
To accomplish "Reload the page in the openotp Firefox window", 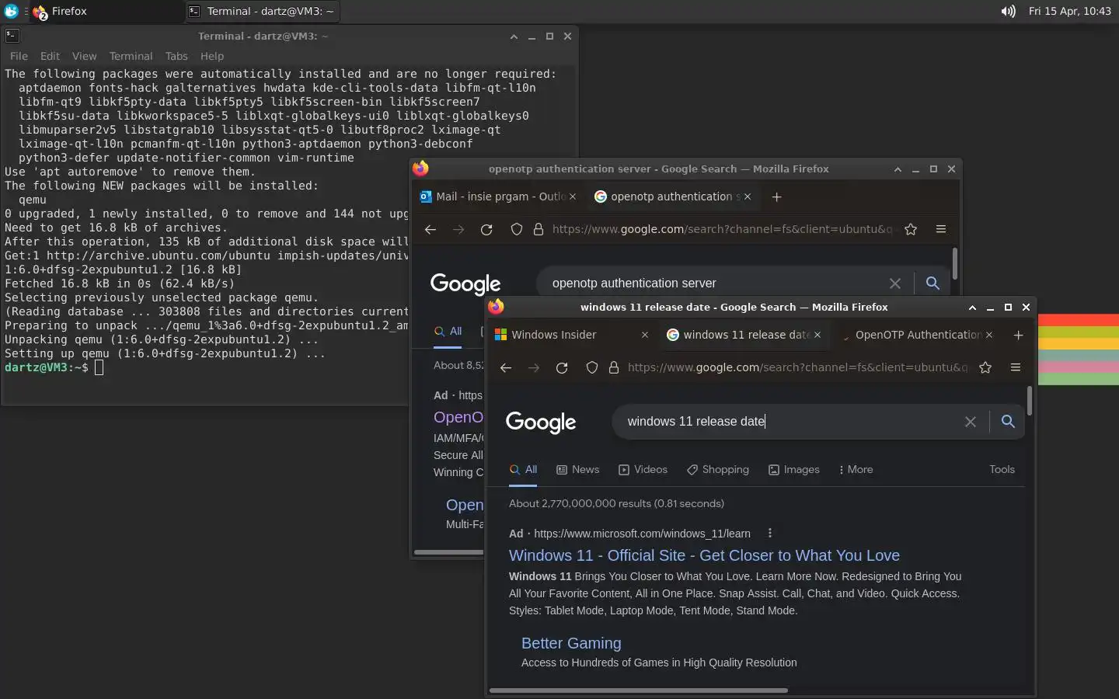I will tap(486, 229).
